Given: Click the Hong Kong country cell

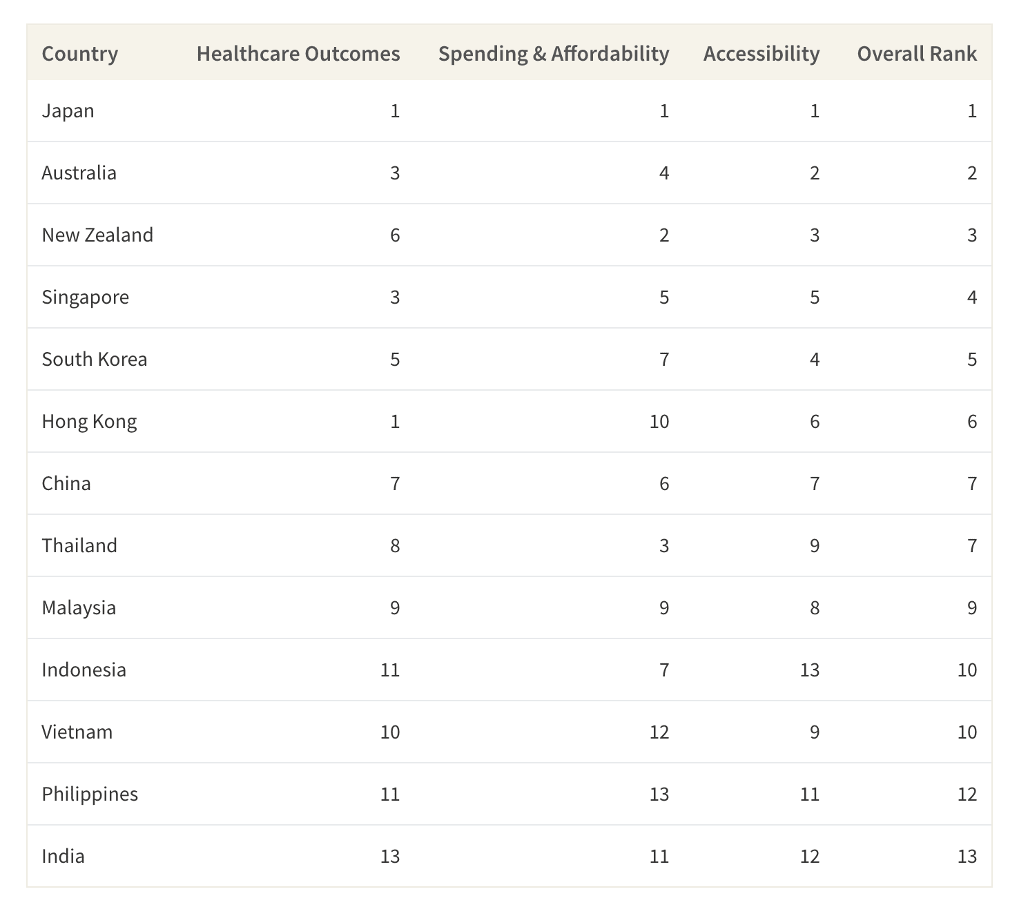Looking at the screenshot, I should pos(89,422).
